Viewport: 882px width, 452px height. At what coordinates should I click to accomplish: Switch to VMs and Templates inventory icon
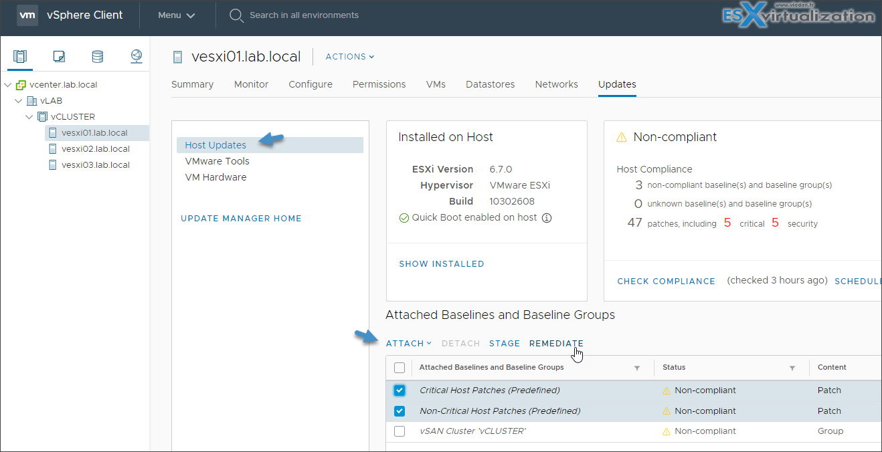click(x=59, y=56)
